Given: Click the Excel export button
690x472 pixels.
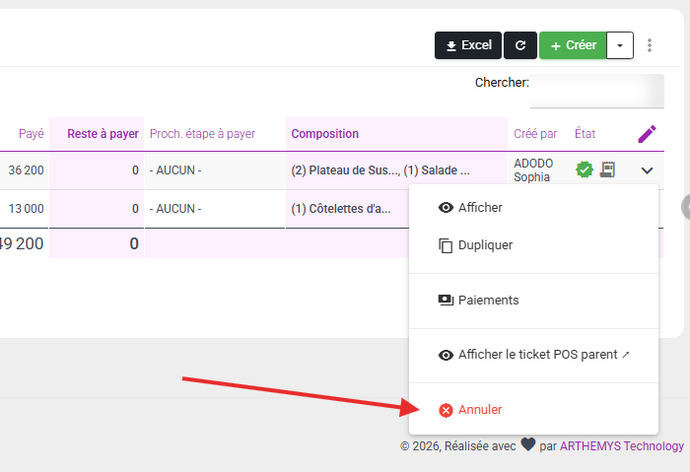Looking at the screenshot, I should click(x=468, y=45).
